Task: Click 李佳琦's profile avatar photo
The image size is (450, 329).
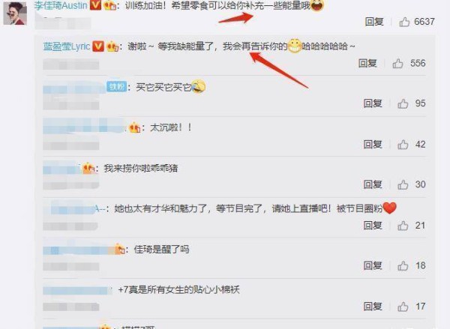Action: tap(15, 13)
